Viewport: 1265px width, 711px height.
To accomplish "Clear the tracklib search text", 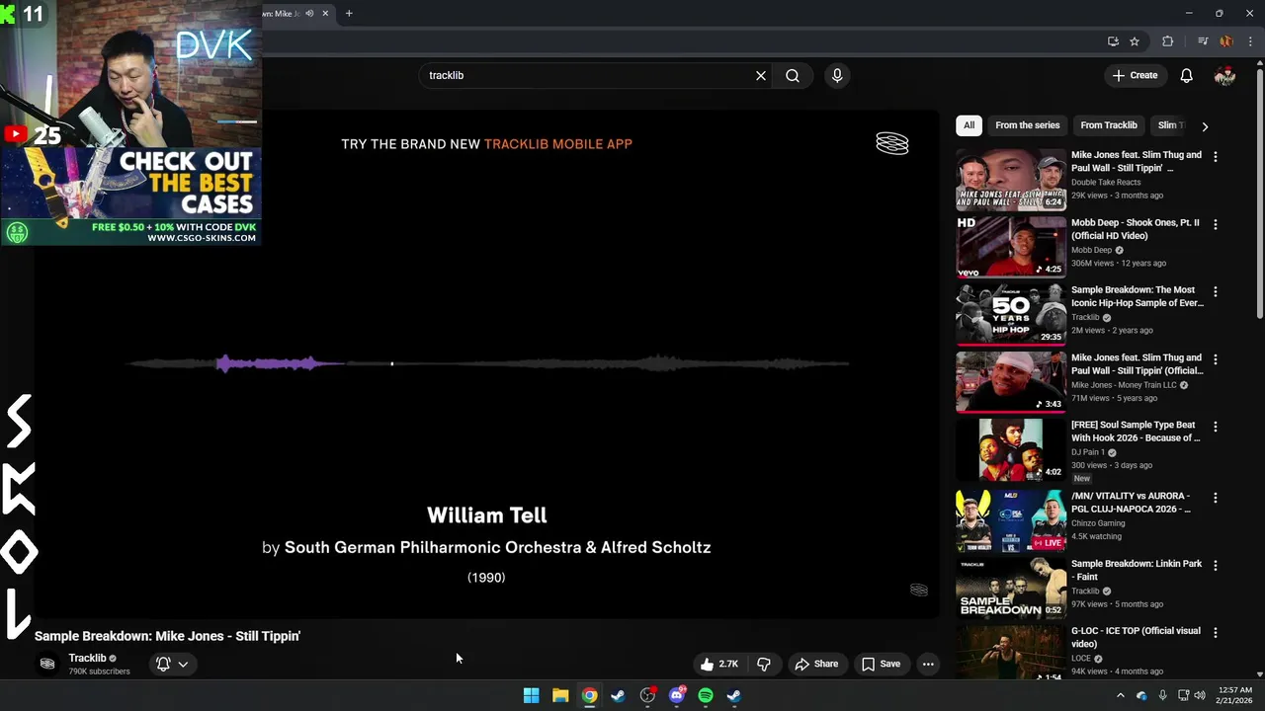I will coord(761,75).
